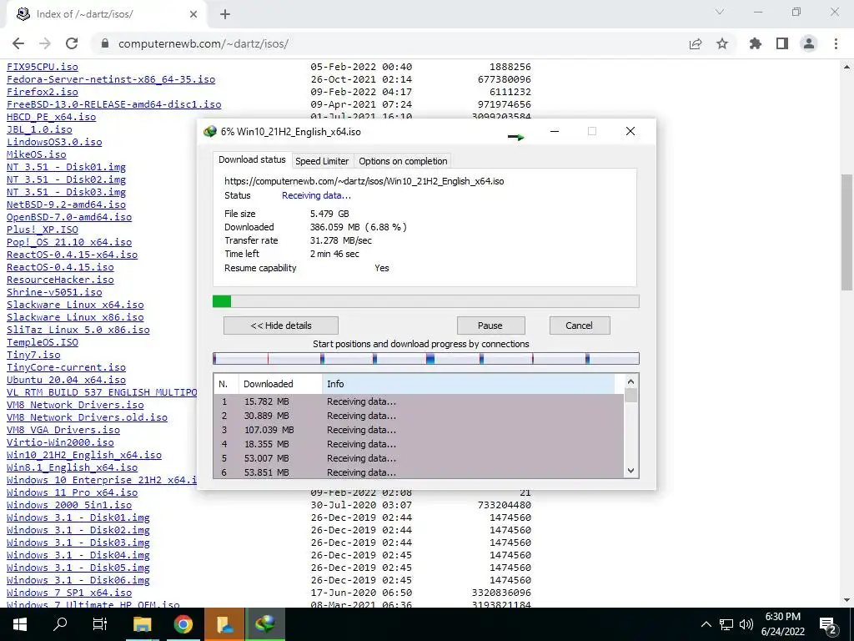Open the volume tray icon

click(746, 624)
